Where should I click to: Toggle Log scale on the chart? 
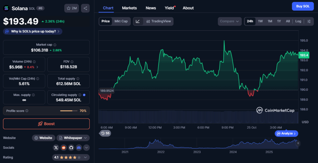point(298,21)
